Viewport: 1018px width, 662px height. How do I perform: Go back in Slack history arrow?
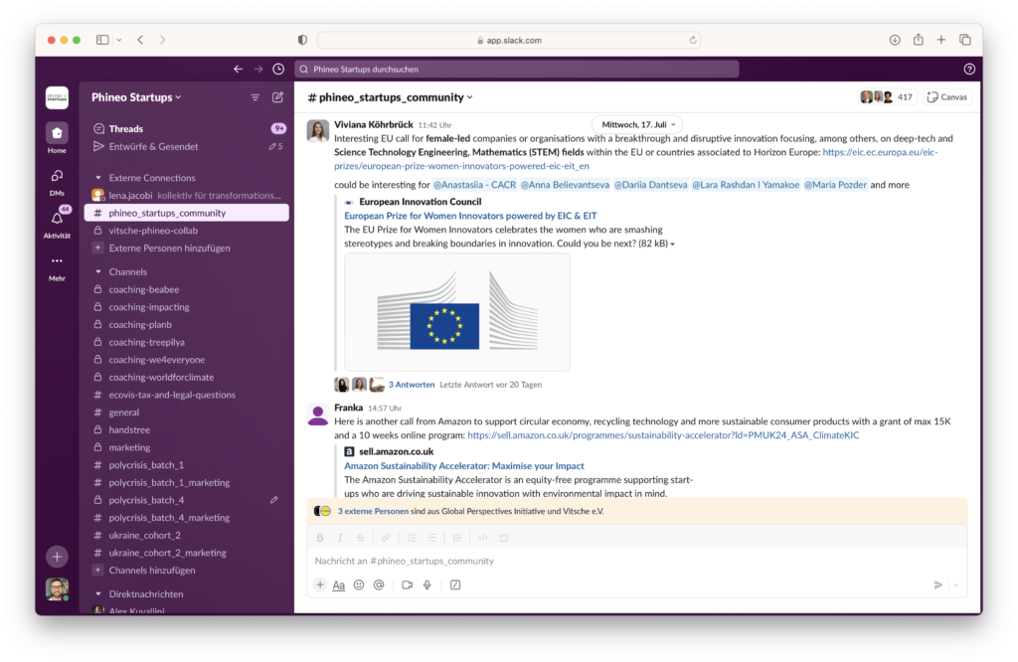239,69
